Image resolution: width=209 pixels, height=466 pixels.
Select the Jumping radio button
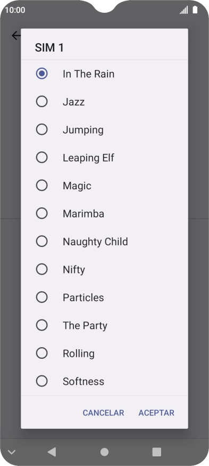(42, 129)
